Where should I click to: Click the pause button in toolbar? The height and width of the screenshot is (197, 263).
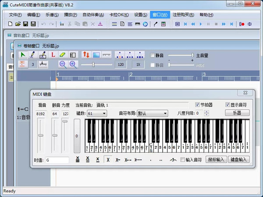coord(208,24)
